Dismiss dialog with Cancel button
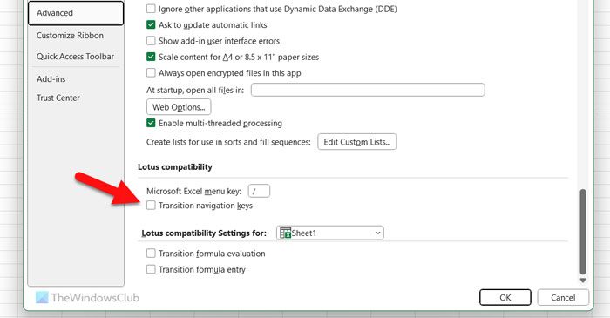Screen dimensions: 610x318 pos(563,297)
